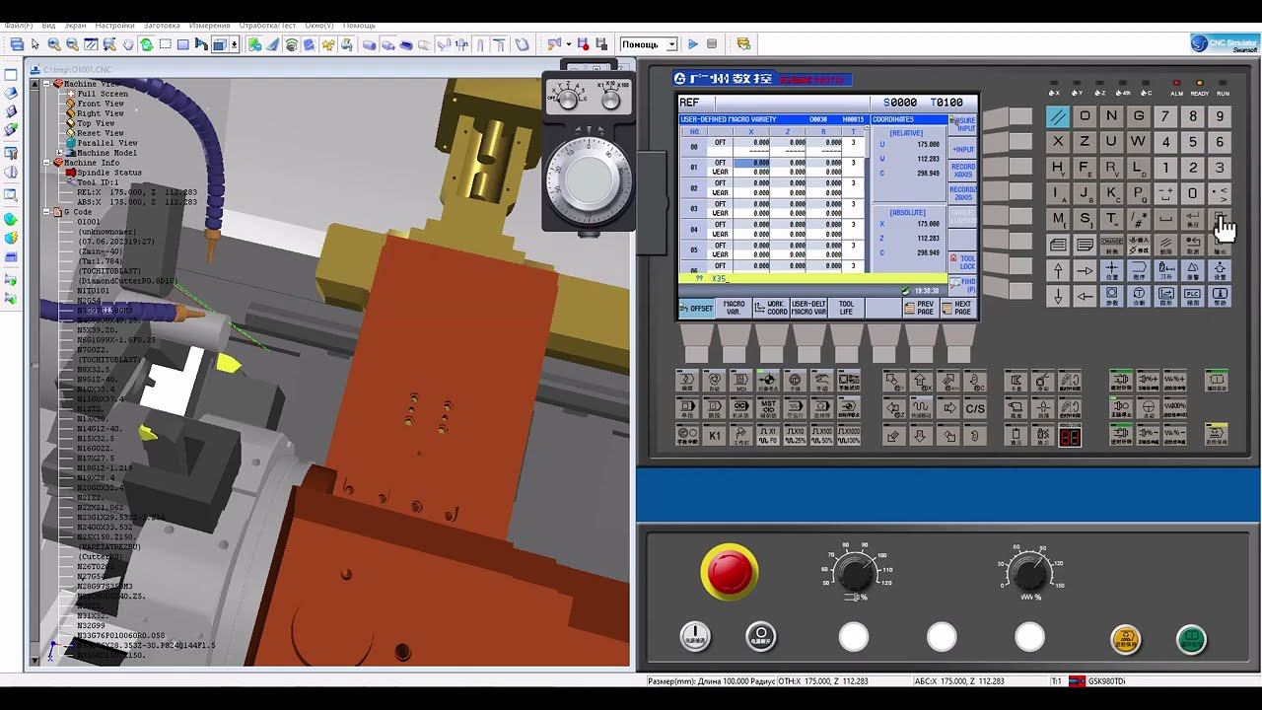This screenshot has width=1262, height=710.
Task: Select the N1T0101 G-code line
Action: (x=94, y=291)
